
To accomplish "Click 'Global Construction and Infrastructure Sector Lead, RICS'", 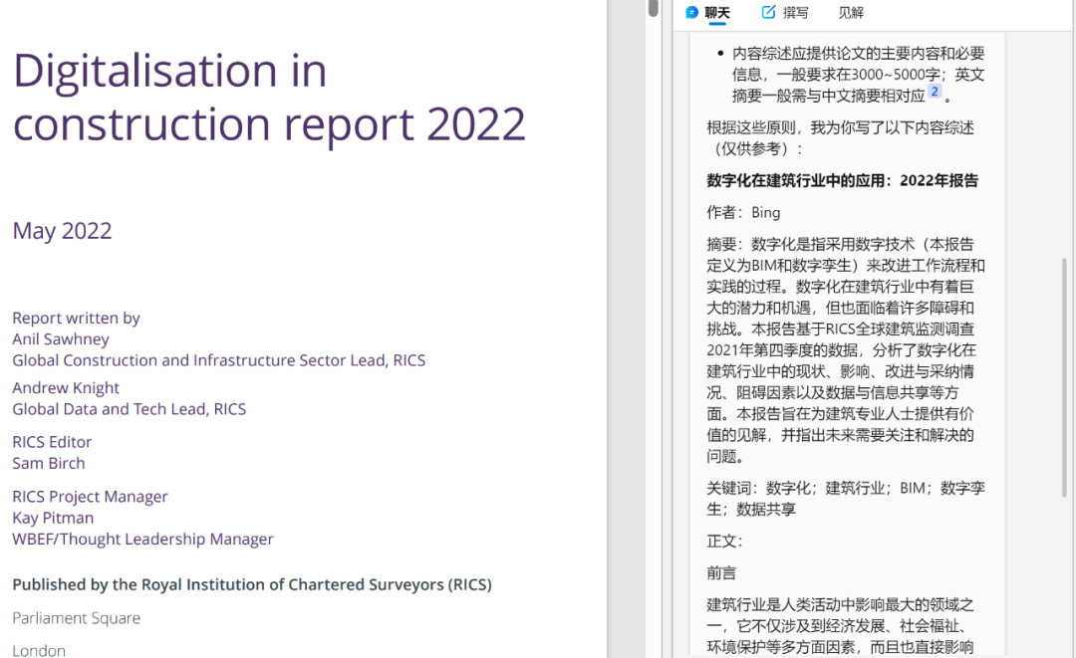I will (x=219, y=360).
